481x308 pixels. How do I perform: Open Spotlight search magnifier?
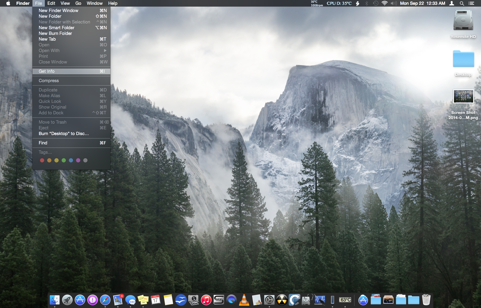tap(462, 3)
